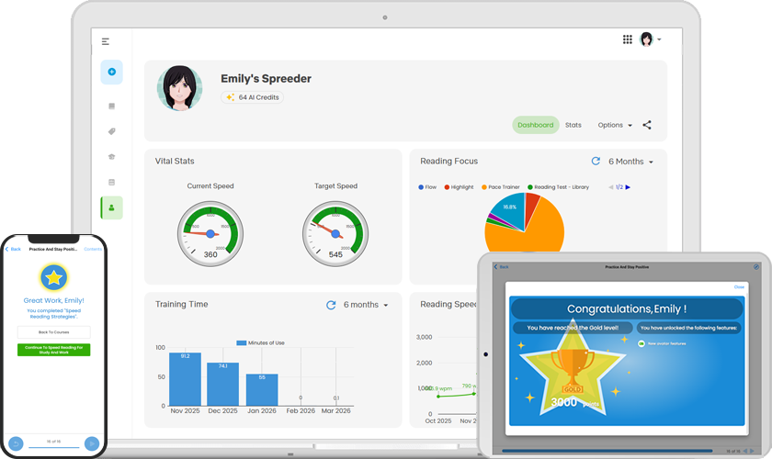
Task: Open the hamburger menu icon
Action: click(106, 42)
